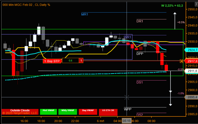Viewport: 198px width, 124px height.
Task: Click the +0.5% level label
Action: (x=181, y=22)
